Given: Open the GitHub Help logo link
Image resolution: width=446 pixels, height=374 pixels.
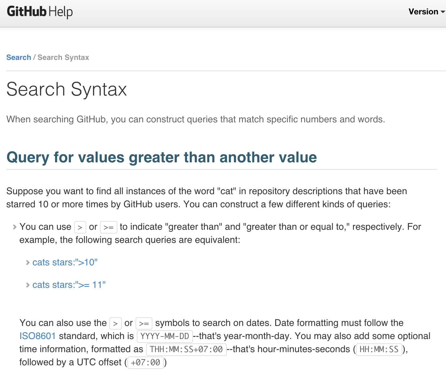Looking at the screenshot, I should click(40, 12).
